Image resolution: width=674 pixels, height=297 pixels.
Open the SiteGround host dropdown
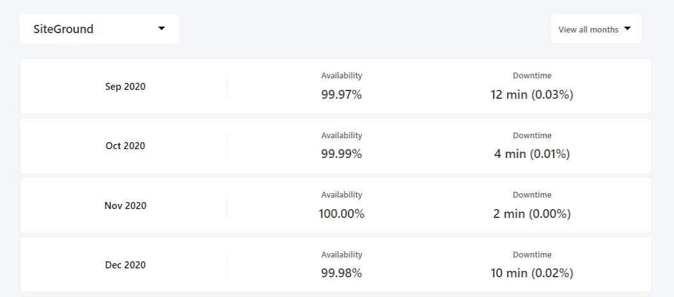click(x=99, y=29)
